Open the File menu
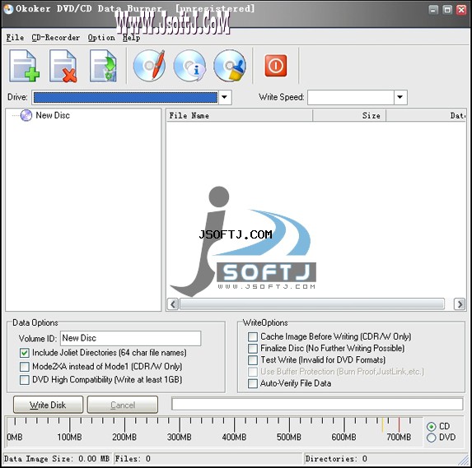Viewport: 472px width, 468px height. [x=15, y=38]
